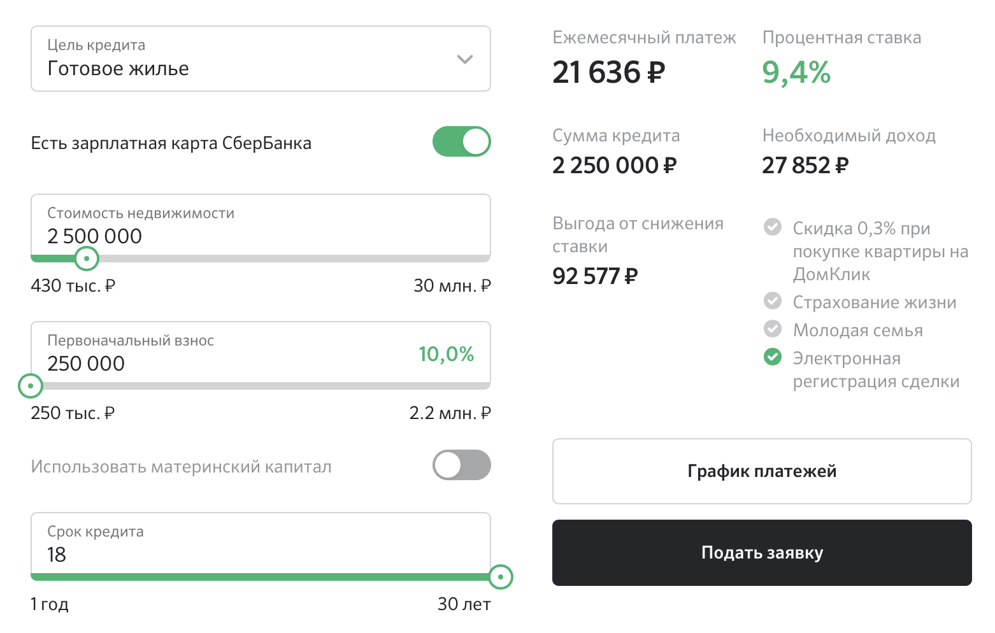The height and width of the screenshot is (633, 995).
Task: Click the Первоначальный взнос slider handle
Action: [x=31, y=386]
